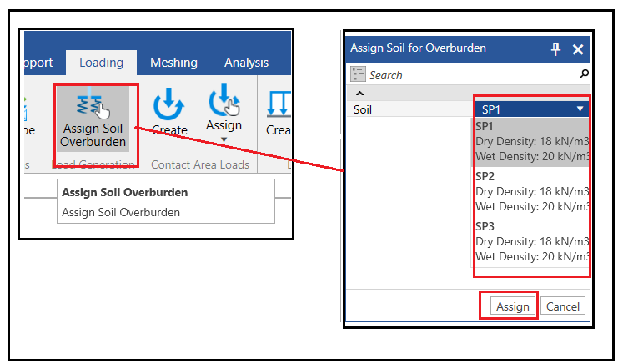The image size is (623, 364).
Task: Open the dropdown arrow under Assign
Action: tap(224, 139)
